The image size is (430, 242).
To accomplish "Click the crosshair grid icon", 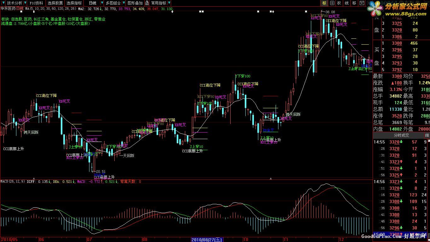I will click(x=332, y=3).
